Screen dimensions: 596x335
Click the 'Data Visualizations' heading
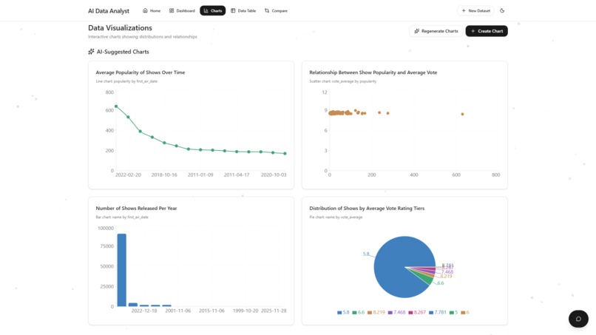(120, 28)
